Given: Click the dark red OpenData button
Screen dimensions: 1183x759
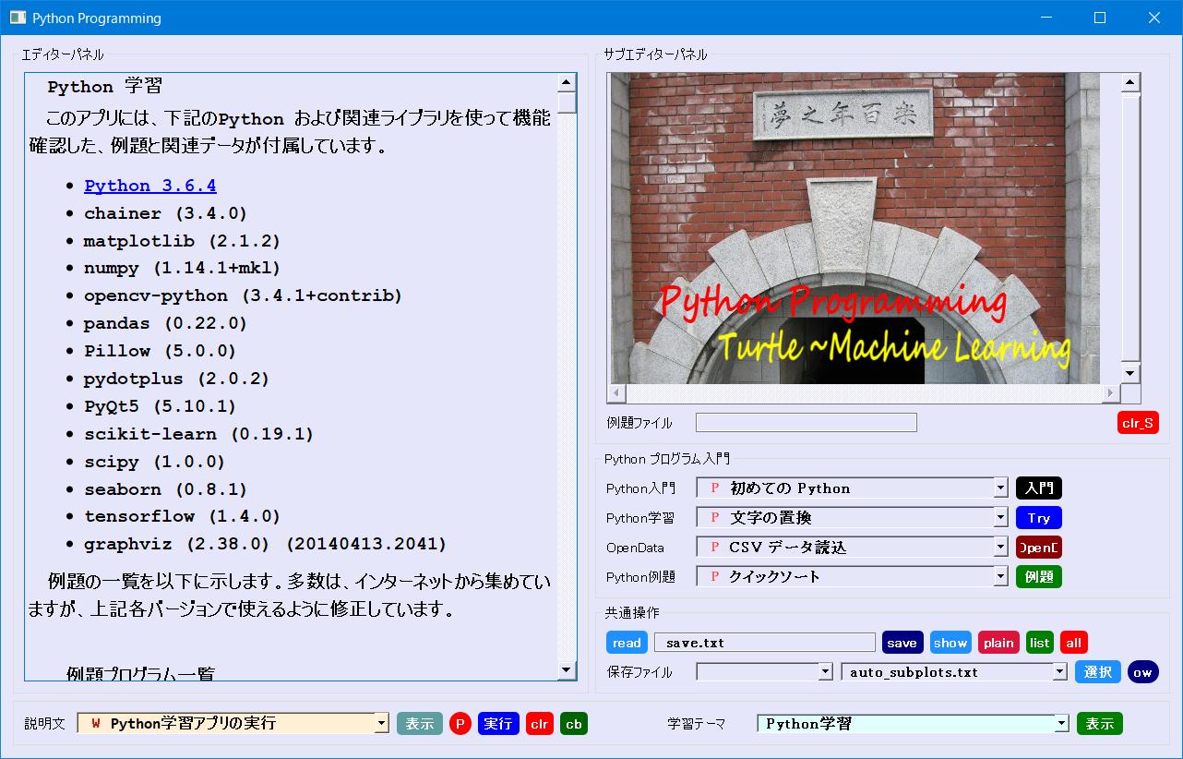Looking at the screenshot, I should (1039, 547).
